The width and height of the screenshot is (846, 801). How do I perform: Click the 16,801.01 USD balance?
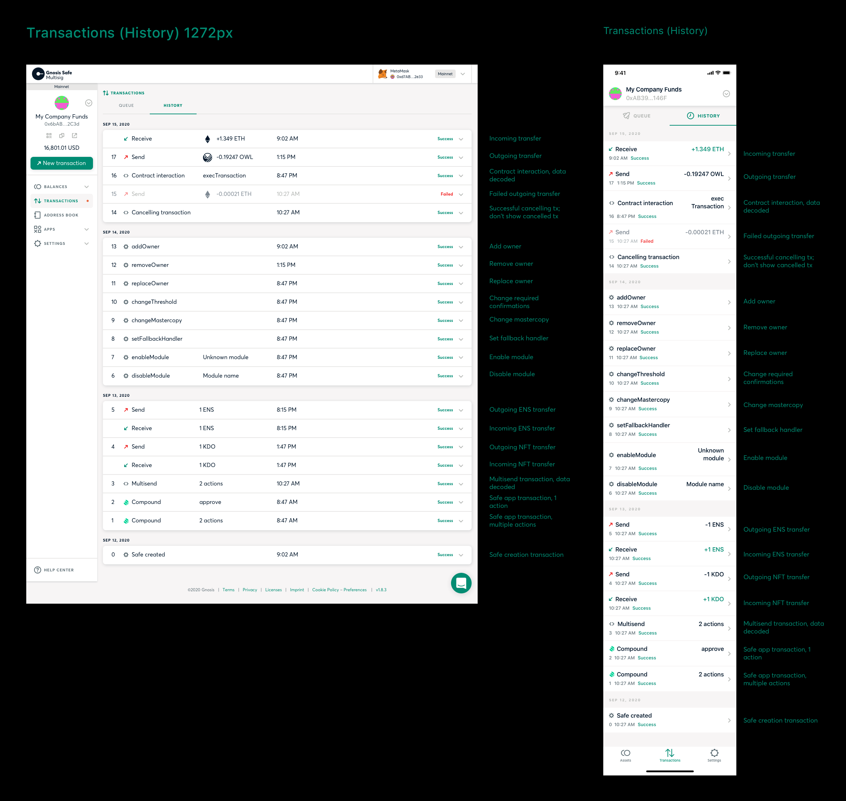(x=62, y=148)
